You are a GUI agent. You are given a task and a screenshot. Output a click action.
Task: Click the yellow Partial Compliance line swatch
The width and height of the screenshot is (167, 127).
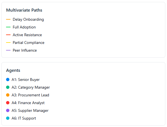pyautogui.click(x=8, y=43)
